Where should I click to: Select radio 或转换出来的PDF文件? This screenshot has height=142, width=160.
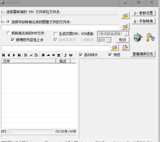(x=8, y=33)
